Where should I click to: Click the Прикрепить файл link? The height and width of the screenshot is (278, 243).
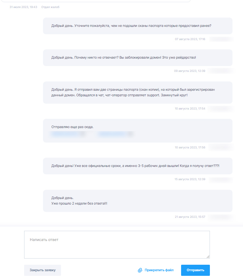coord(159,270)
